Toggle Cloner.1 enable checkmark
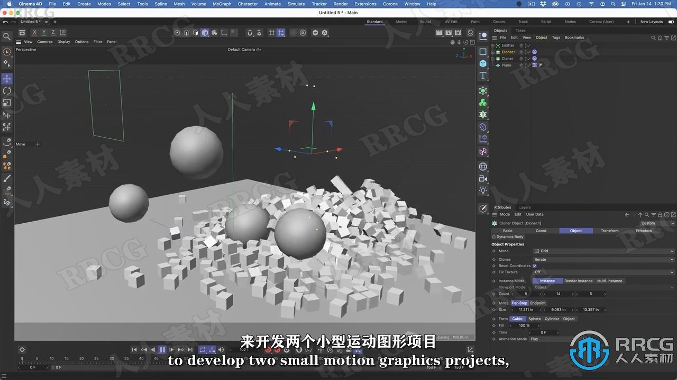This screenshot has width=677, height=380. [528, 52]
